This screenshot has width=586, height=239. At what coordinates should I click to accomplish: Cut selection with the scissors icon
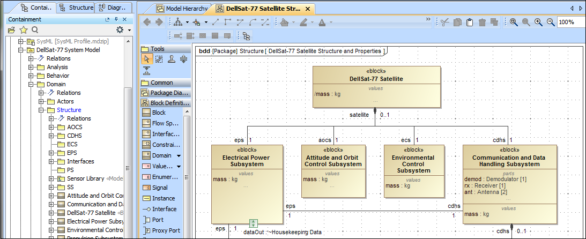[445, 23]
